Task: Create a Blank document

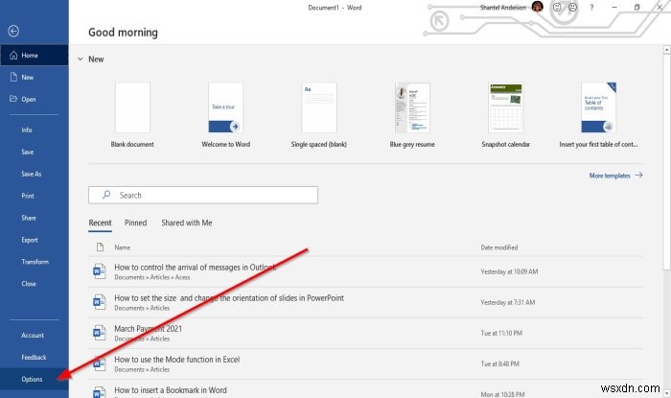Action: (x=132, y=115)
